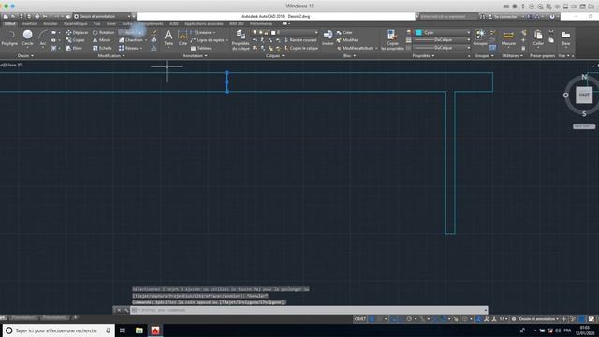Activate the Rotation tool
The image size is (599, 337).
click(104, 33)
